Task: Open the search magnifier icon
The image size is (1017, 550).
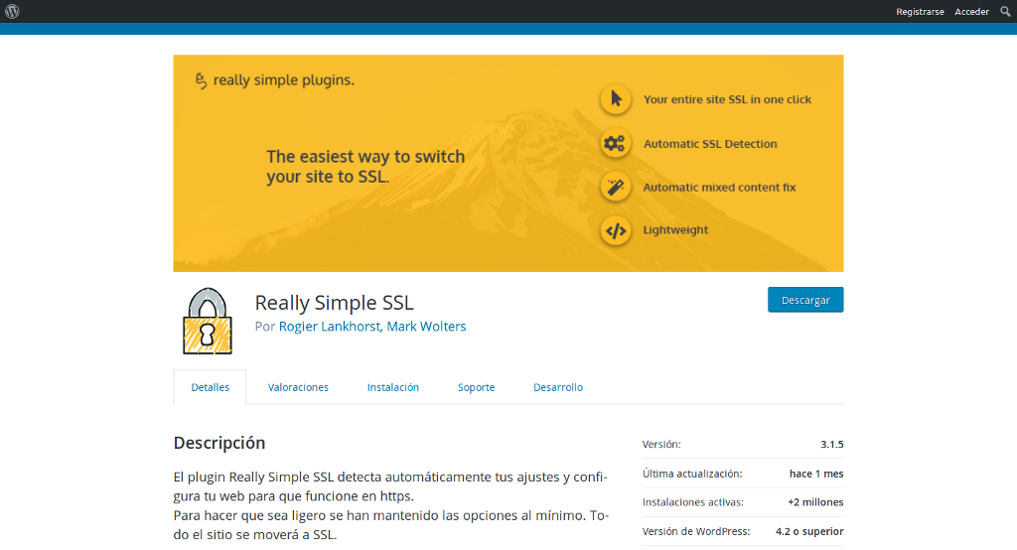Action: point(1005,11)
